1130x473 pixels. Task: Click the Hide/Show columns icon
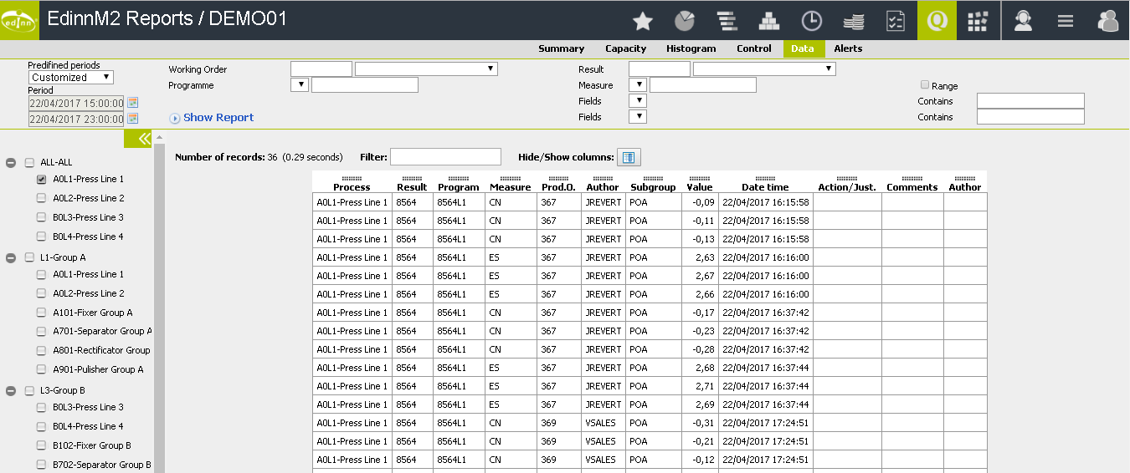[629, 157]
